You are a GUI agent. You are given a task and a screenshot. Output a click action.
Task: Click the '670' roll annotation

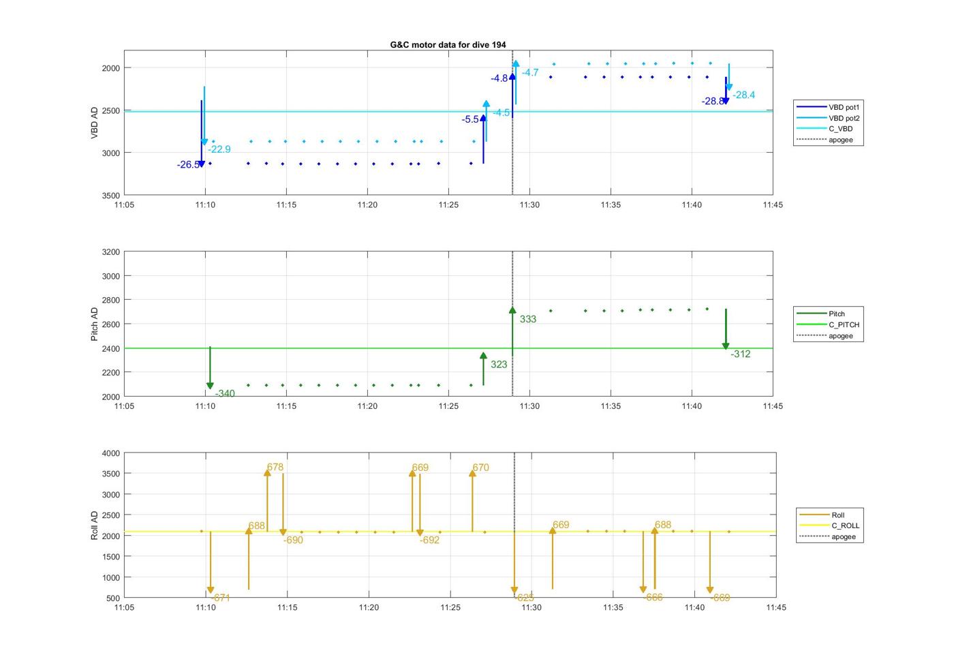[480, 468]
